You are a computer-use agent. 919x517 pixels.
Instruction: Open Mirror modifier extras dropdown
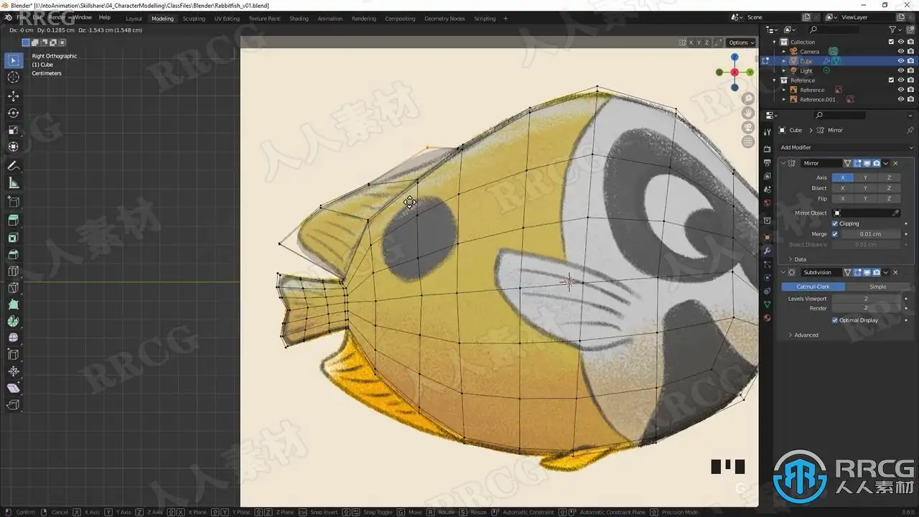coord(886,163)
